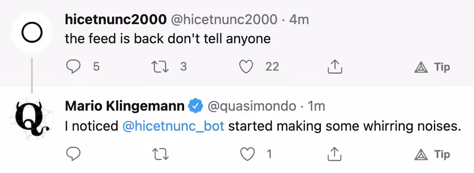
Task: Like the tweet with 22 likes
Action: click(247, 67)
